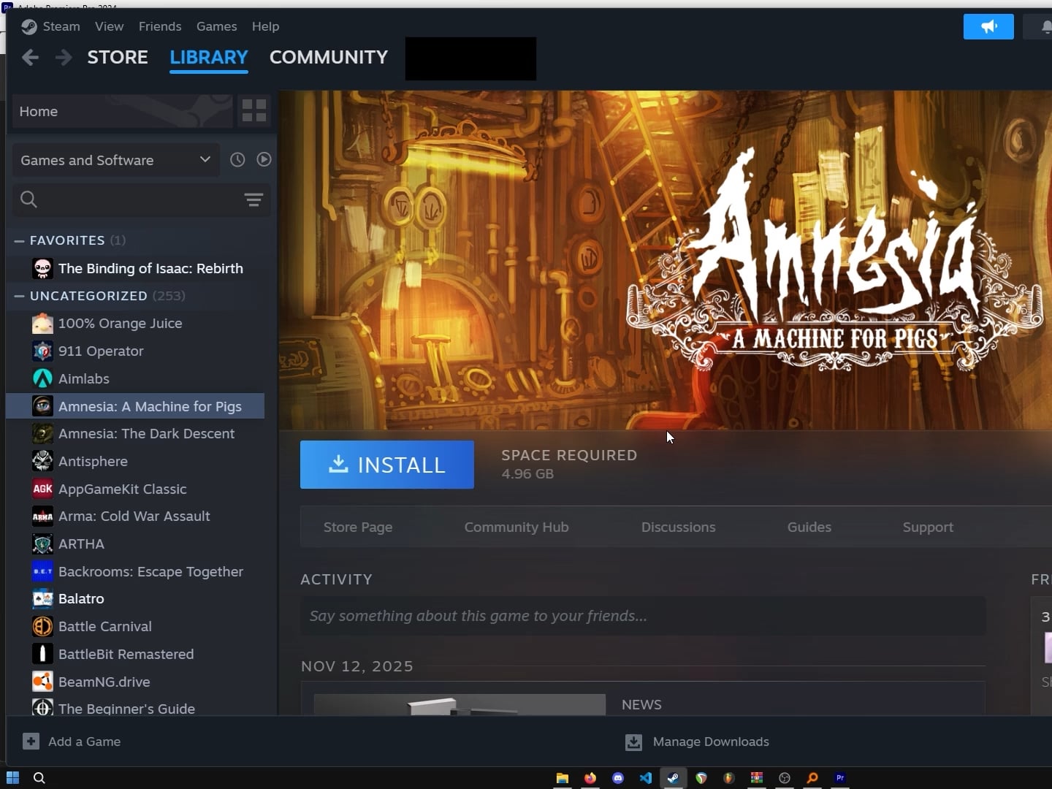Click the back navigation arrow
The width and height of the screenshot is (1052, 789).
pyautogui.click(x=30, y=58)
